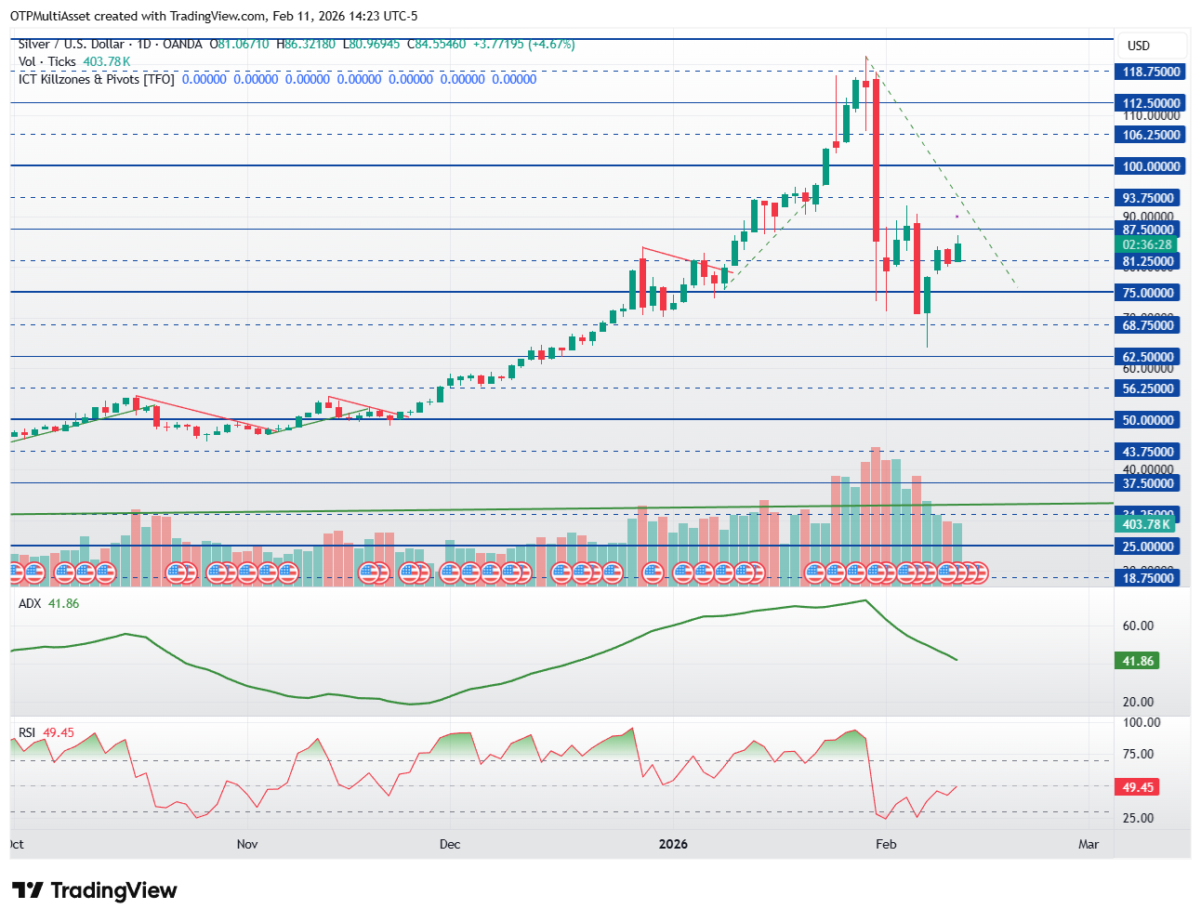Open the Vol · Ticks indicator legend
Screen dimensions: 1201x922
47,61
